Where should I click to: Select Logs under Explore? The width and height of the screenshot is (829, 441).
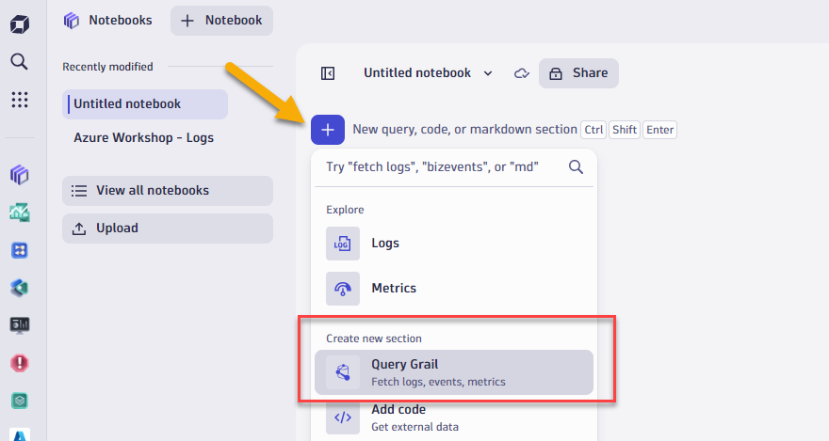pos(384,243)
